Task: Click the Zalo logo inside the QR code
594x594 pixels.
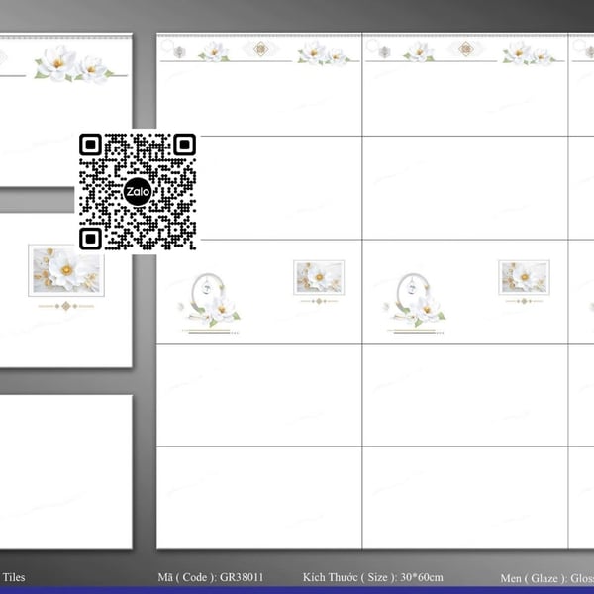Action: [x=138, y=192]
